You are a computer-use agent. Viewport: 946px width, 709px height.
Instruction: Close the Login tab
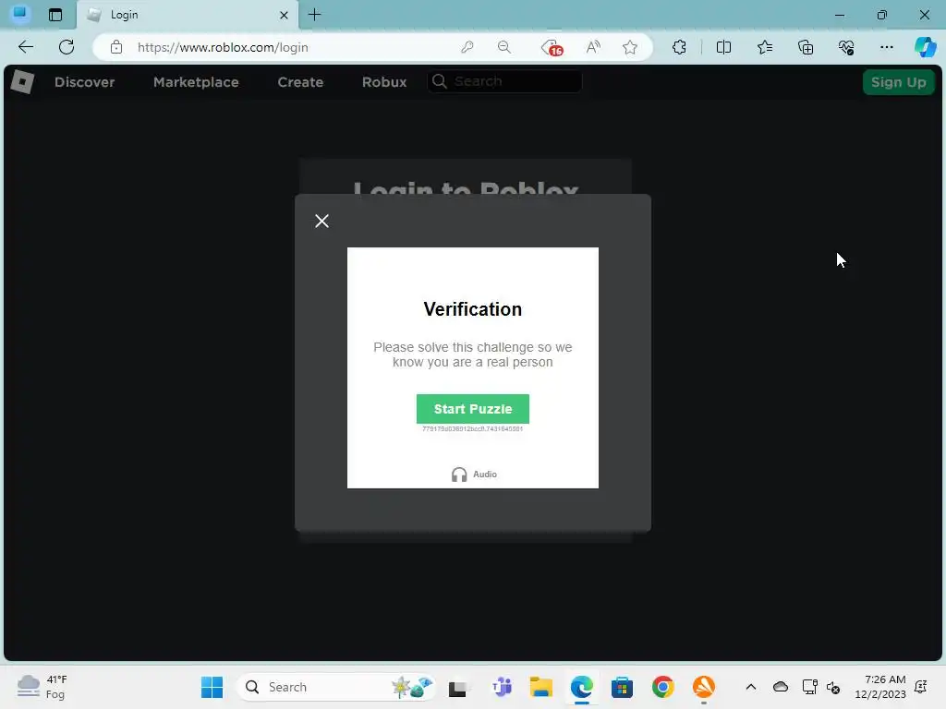pyautogui.click(x=284, y=15)
